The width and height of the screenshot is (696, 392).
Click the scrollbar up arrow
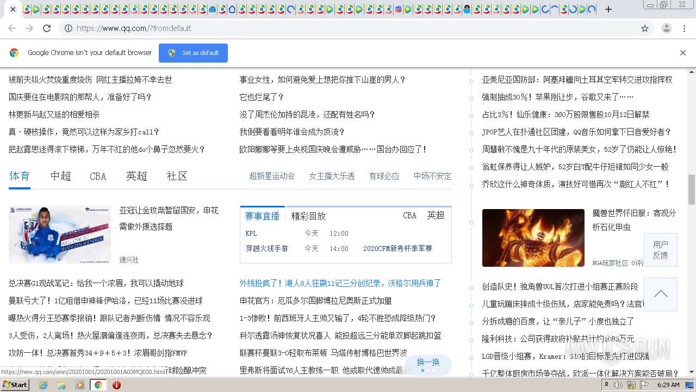pyautogui.click(x=691, y=71)
